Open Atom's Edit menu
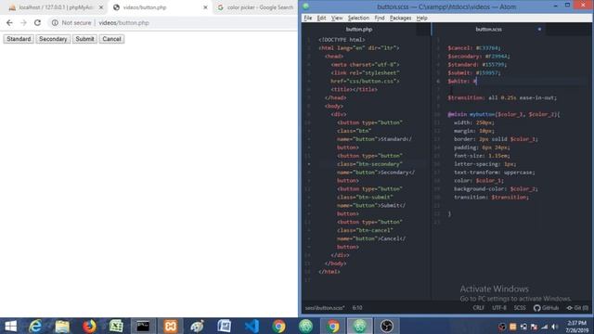This screenshot has width=594, height=334. pos(322,18)
